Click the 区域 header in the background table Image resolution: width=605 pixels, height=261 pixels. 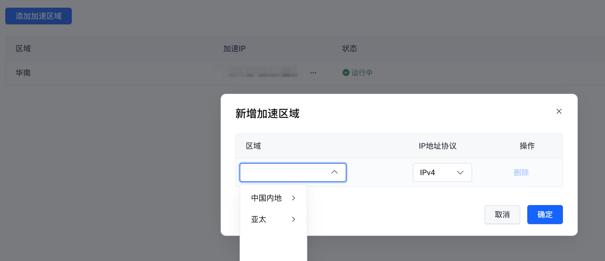(x=23, y=49)
